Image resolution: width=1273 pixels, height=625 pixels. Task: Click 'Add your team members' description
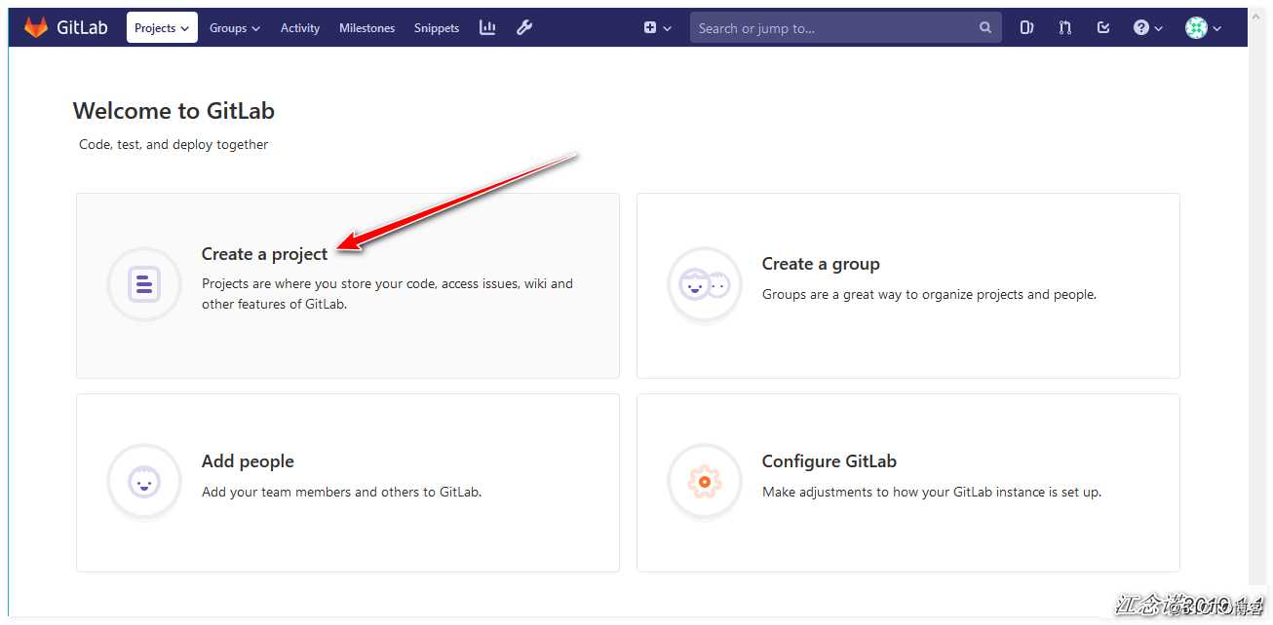tap(341, 492)
